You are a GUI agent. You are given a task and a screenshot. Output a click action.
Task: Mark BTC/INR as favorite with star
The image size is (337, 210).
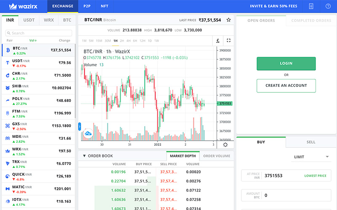tap(228, 20)
